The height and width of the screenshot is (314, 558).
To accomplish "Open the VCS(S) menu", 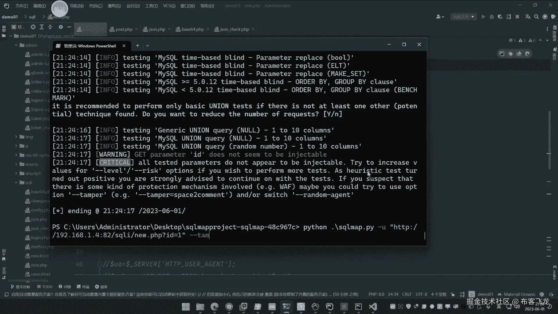I will tap(169, 6).
